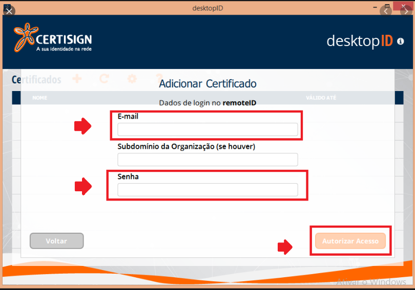Click the faded help question icon

tap(159, 78)
